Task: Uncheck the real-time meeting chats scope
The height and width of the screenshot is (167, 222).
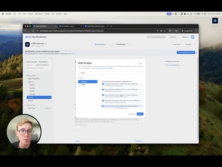Action: coord(103,90)
